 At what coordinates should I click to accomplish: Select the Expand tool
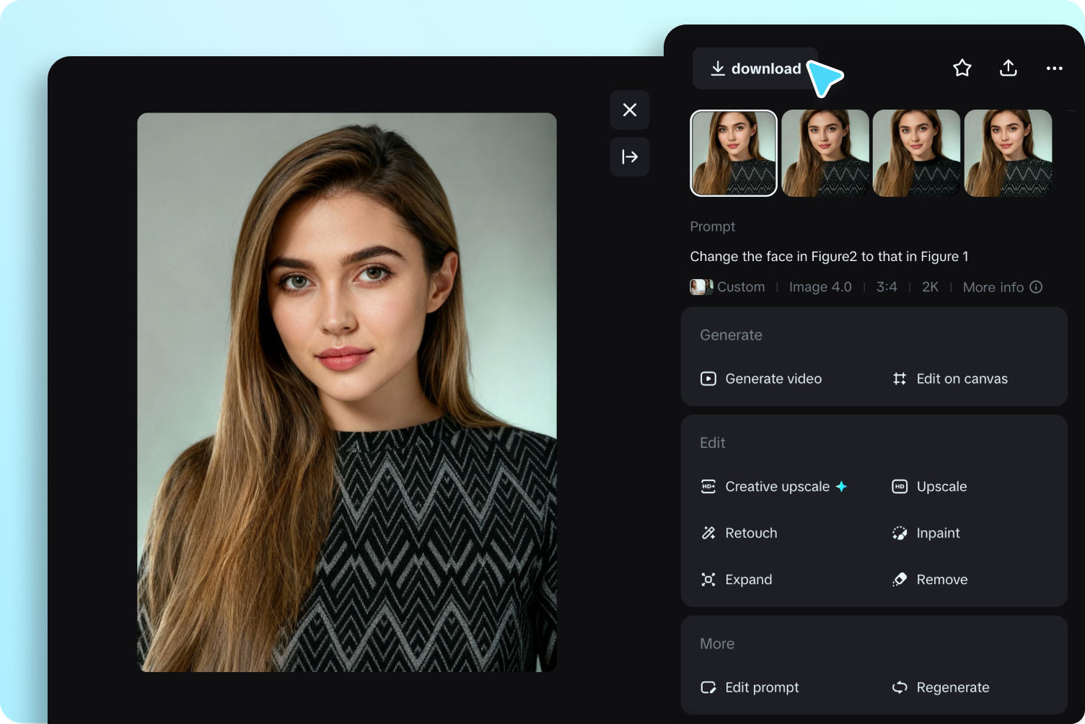coord(736,580)
